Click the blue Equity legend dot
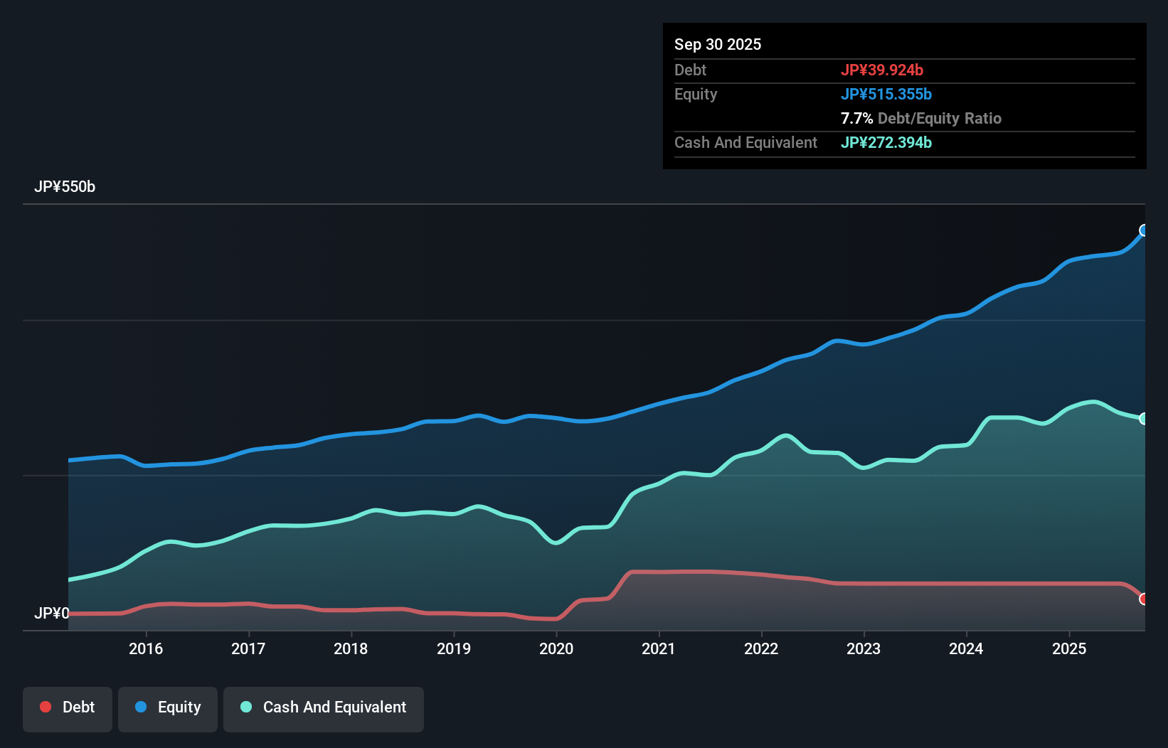This screenshot has height=748, width=1168. pos(141,707)
